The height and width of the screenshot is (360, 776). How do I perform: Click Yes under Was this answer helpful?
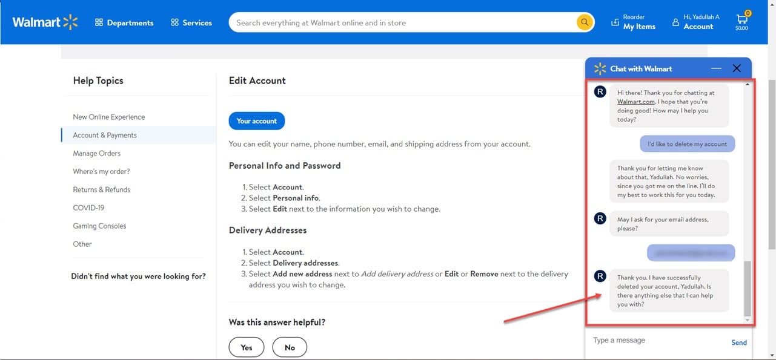[x=246, y=347]
